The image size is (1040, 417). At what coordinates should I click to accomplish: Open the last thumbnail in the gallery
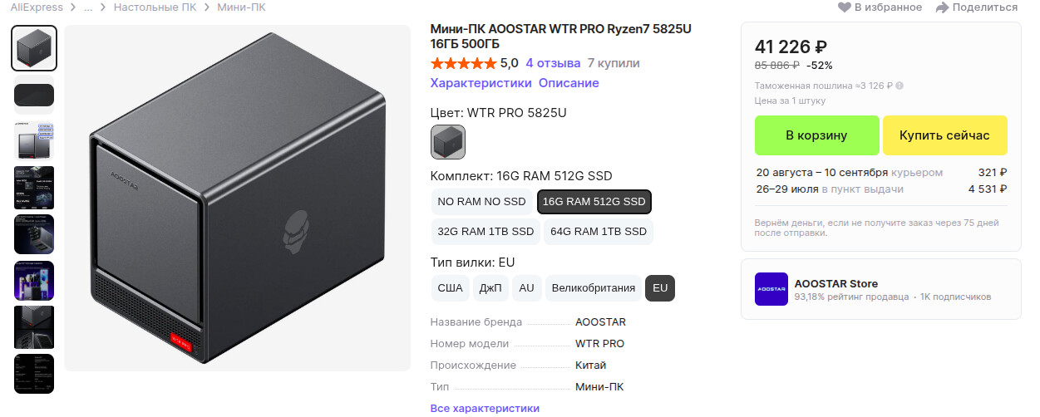pos(34,374)
